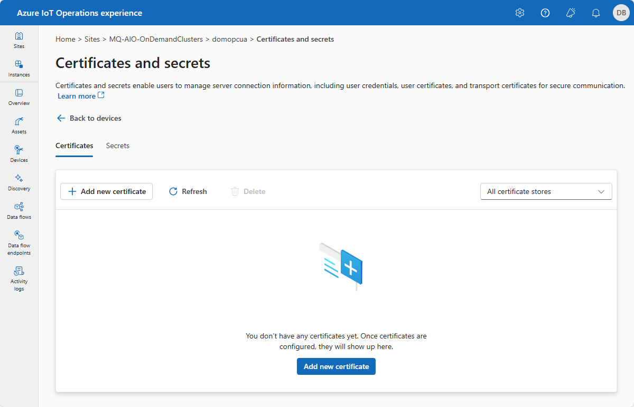The image size is (634, 407).
Task: Select the Assets sidebar icon
Action: tap(19, 125)
